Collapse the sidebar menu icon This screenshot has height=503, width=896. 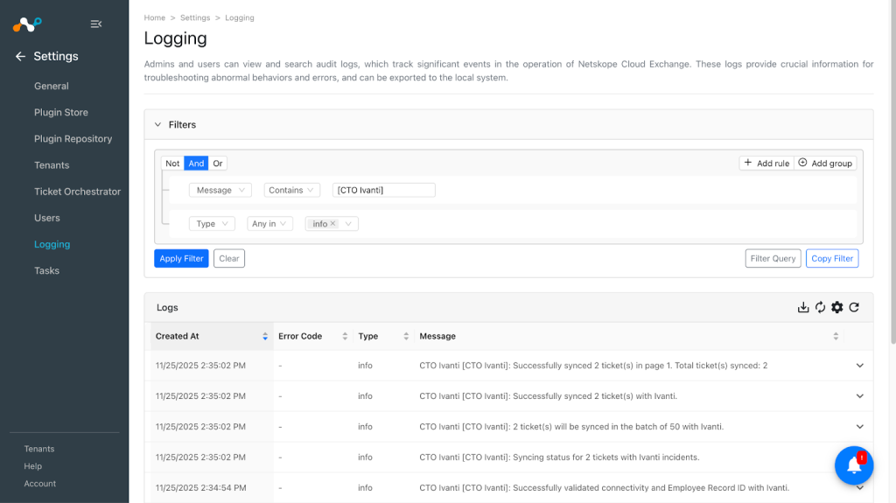pyautogui.click(x=96, y=24)
